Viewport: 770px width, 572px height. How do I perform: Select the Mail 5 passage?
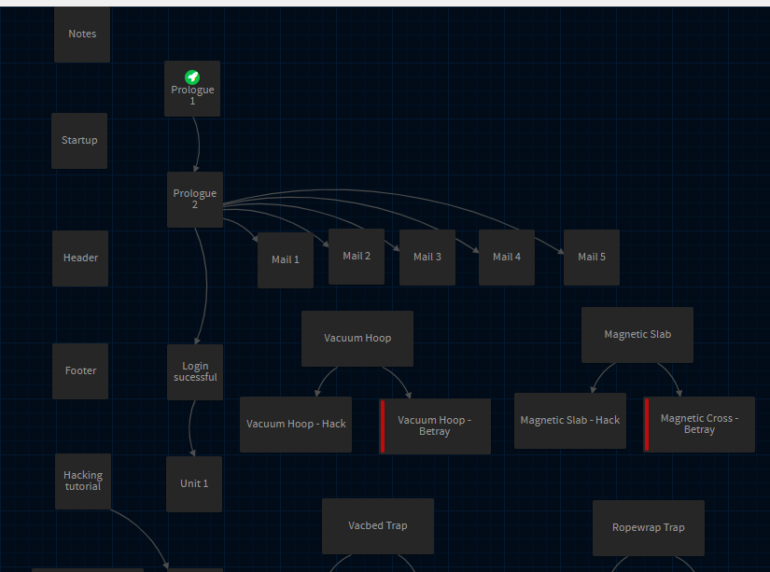591,258
